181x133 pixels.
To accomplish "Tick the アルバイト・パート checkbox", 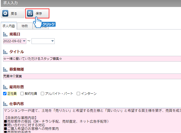I will tap(43, 94).
